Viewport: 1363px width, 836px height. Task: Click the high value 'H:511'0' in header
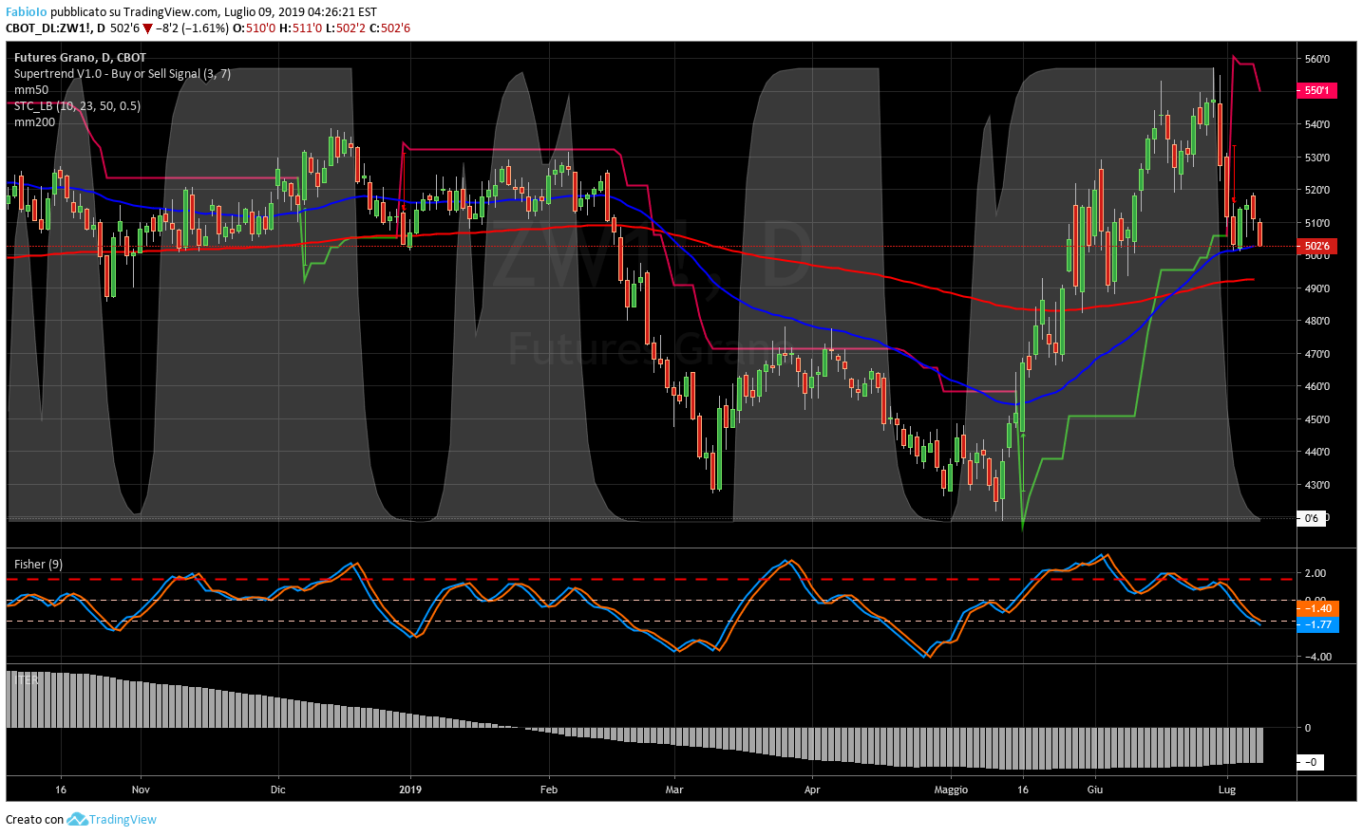point(300,28)
